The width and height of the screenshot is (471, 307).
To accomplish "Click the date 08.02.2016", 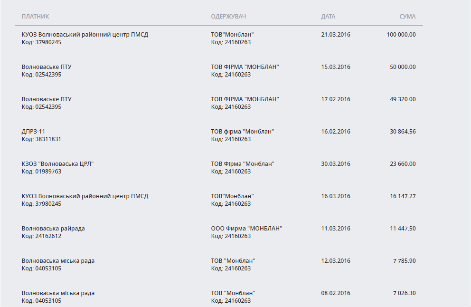I will (x=336, y=293).
